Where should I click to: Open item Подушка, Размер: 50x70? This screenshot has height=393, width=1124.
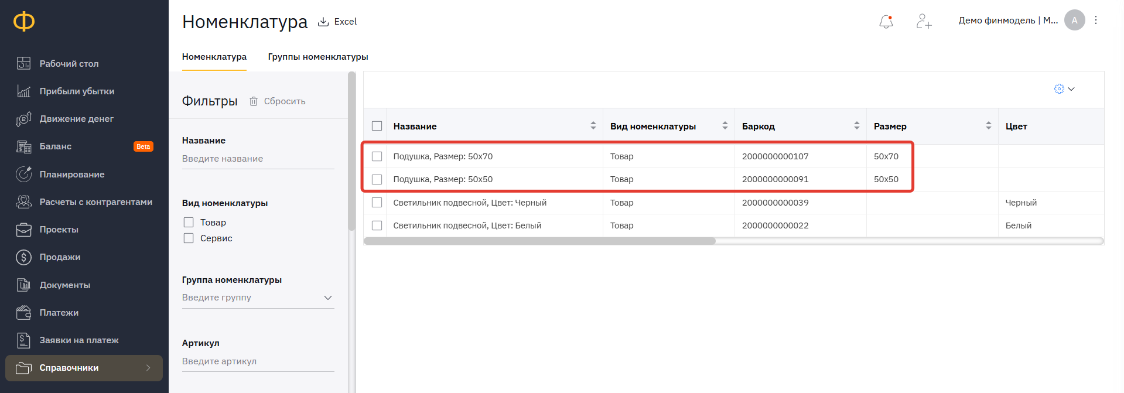pos(443,156)
